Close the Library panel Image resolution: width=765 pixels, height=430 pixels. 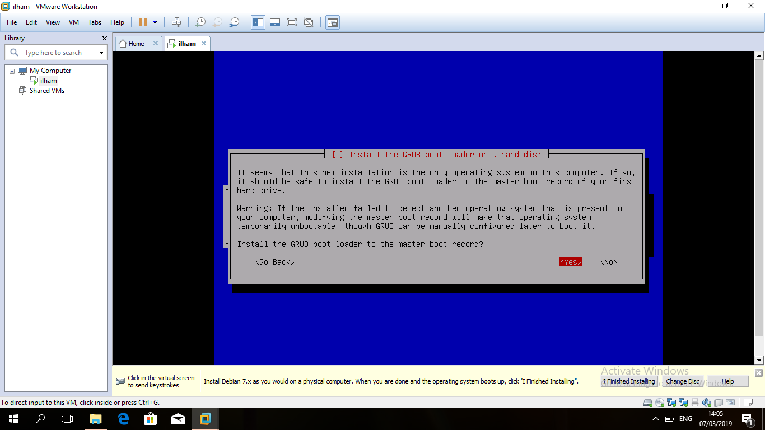[x=104, y=38]
